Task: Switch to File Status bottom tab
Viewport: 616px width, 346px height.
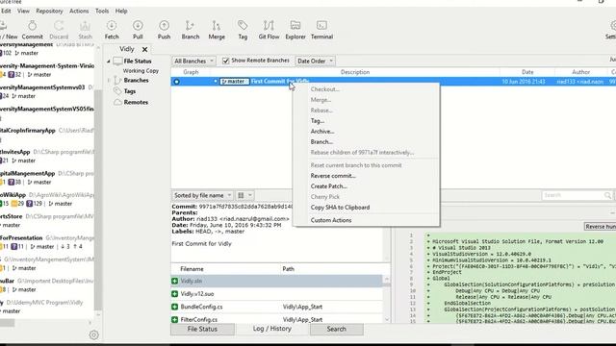Action: point(202,329)
